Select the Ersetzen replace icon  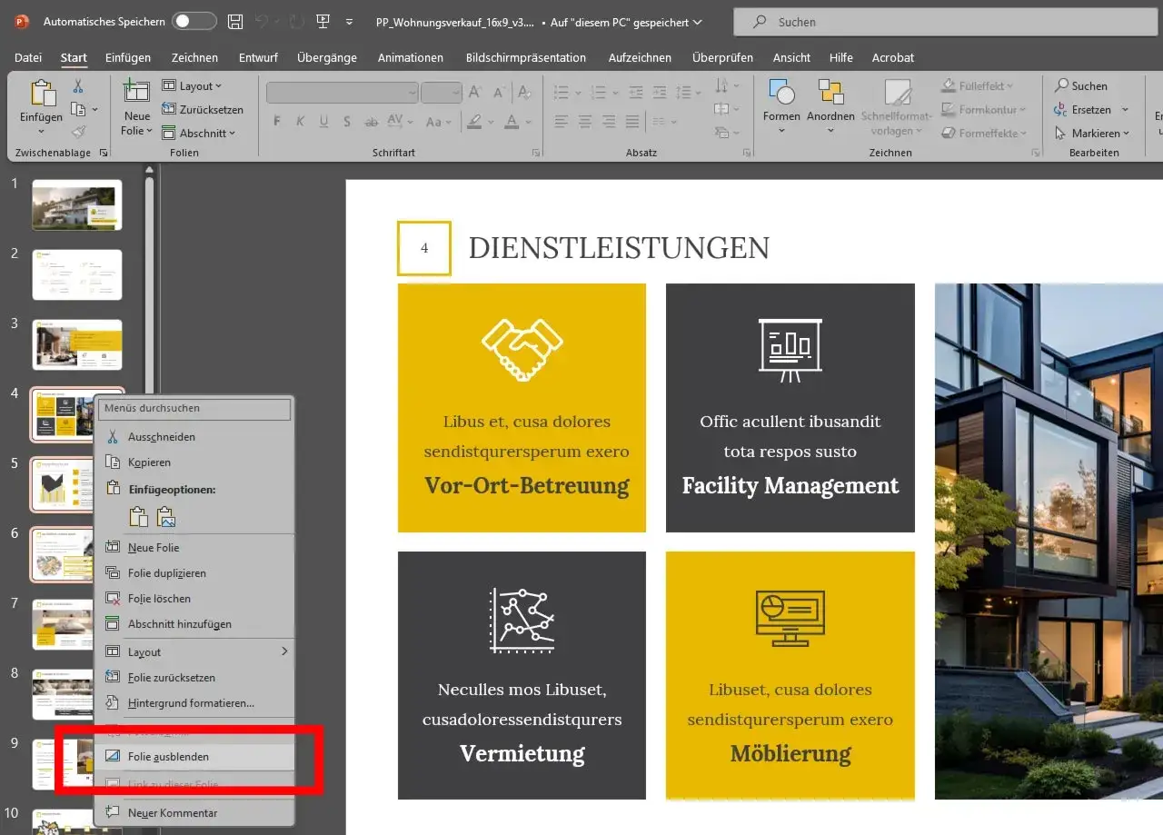[x=1087, y=109]
